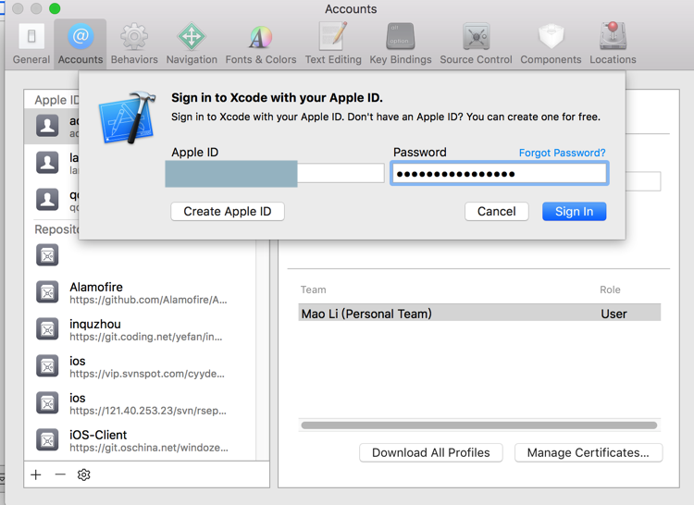Click the Create Apple ID button

coord(228,212)
